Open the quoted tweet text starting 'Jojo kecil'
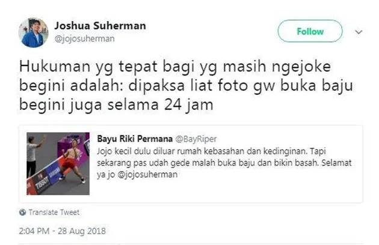The height and width of the screenshot is (245, 379). pos(224,163)
